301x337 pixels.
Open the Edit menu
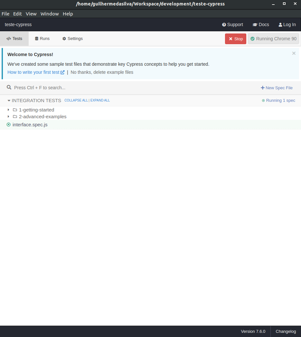tap(17, 14)
